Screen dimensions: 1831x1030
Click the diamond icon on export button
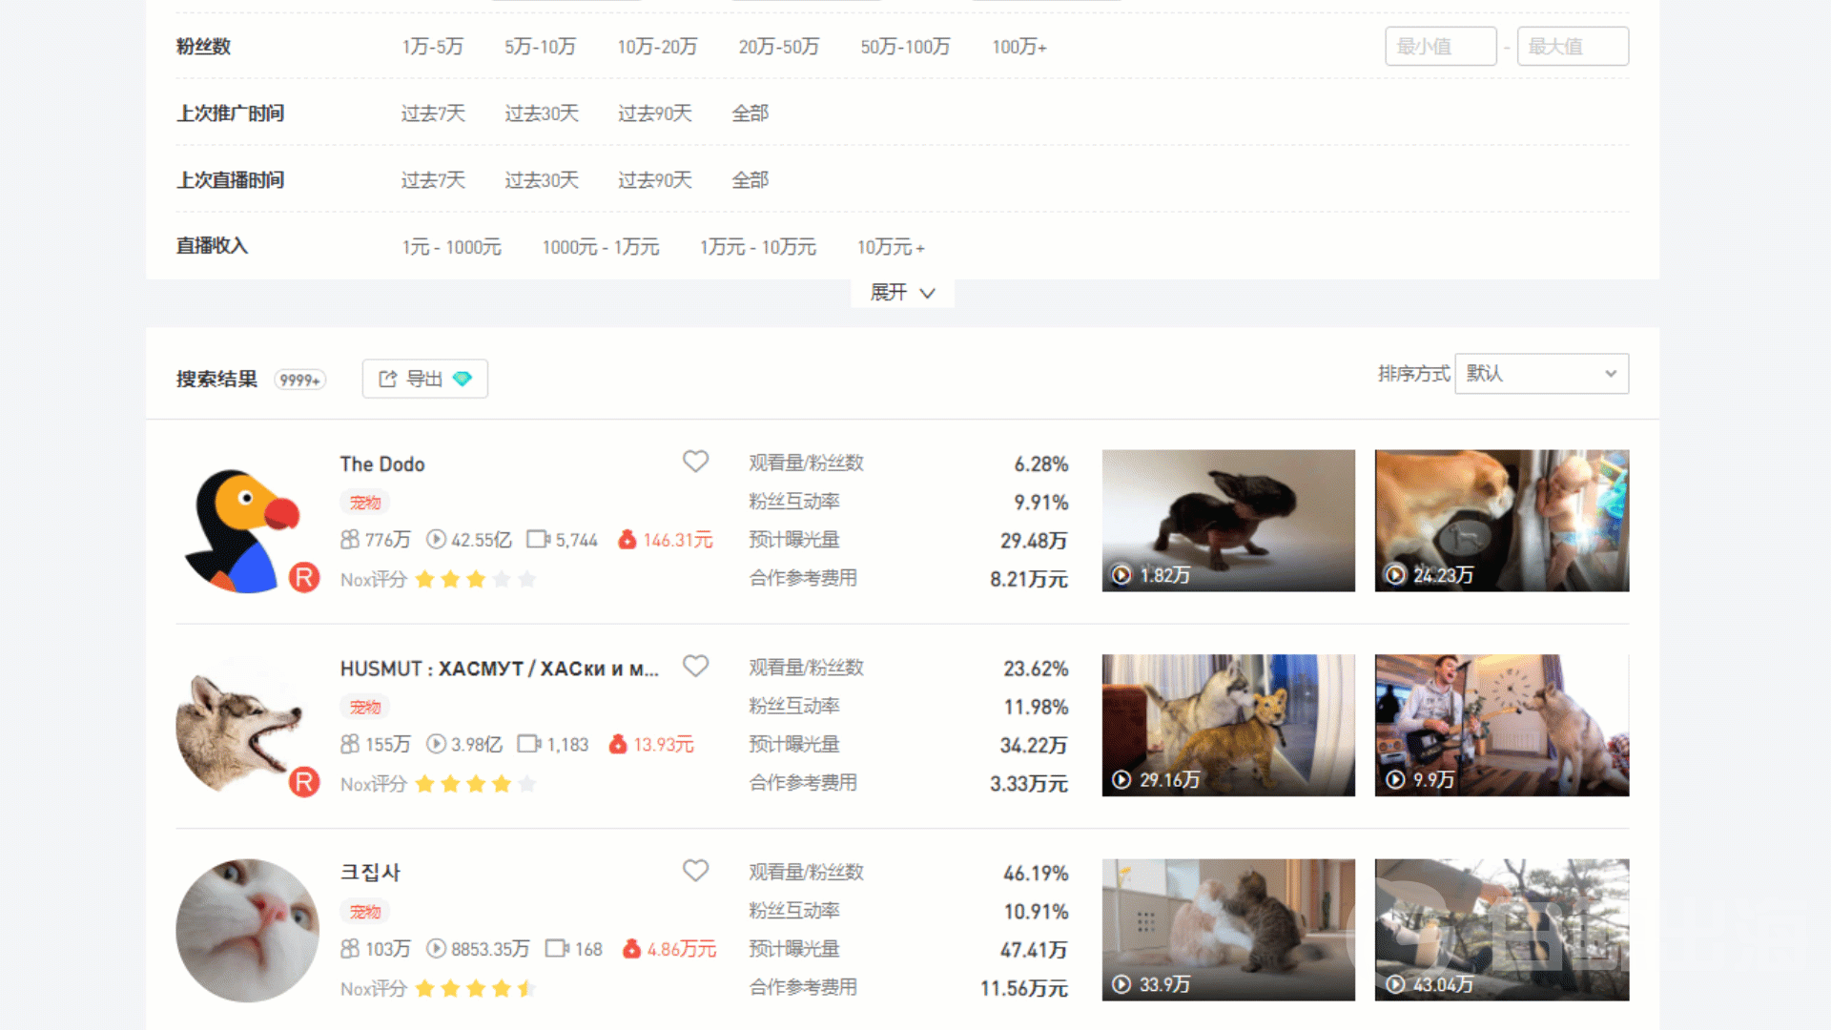[x=463, y=379]
